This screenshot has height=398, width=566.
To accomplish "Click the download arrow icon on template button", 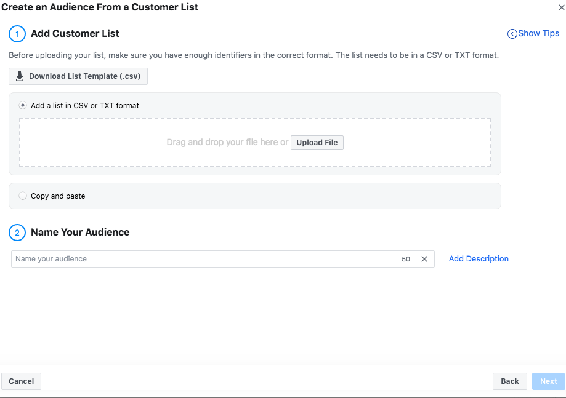I will [20, 76].
